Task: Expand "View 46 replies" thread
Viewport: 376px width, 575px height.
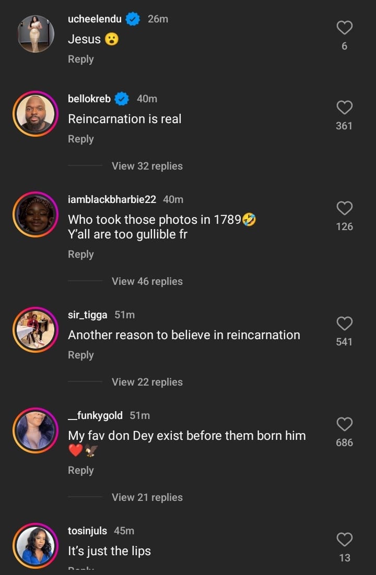Action: (147, 281)
